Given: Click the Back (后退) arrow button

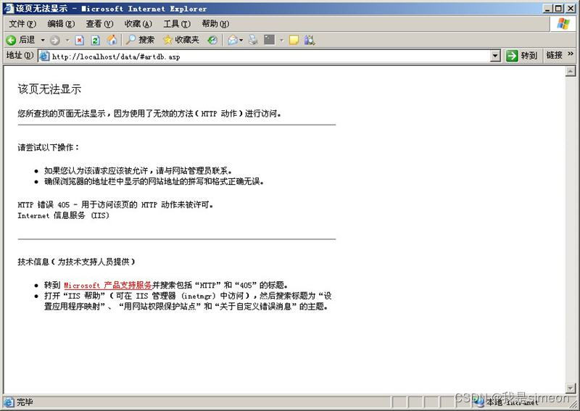Looking at the screenshot, I should pyautogui.click(x=20, y=40).
